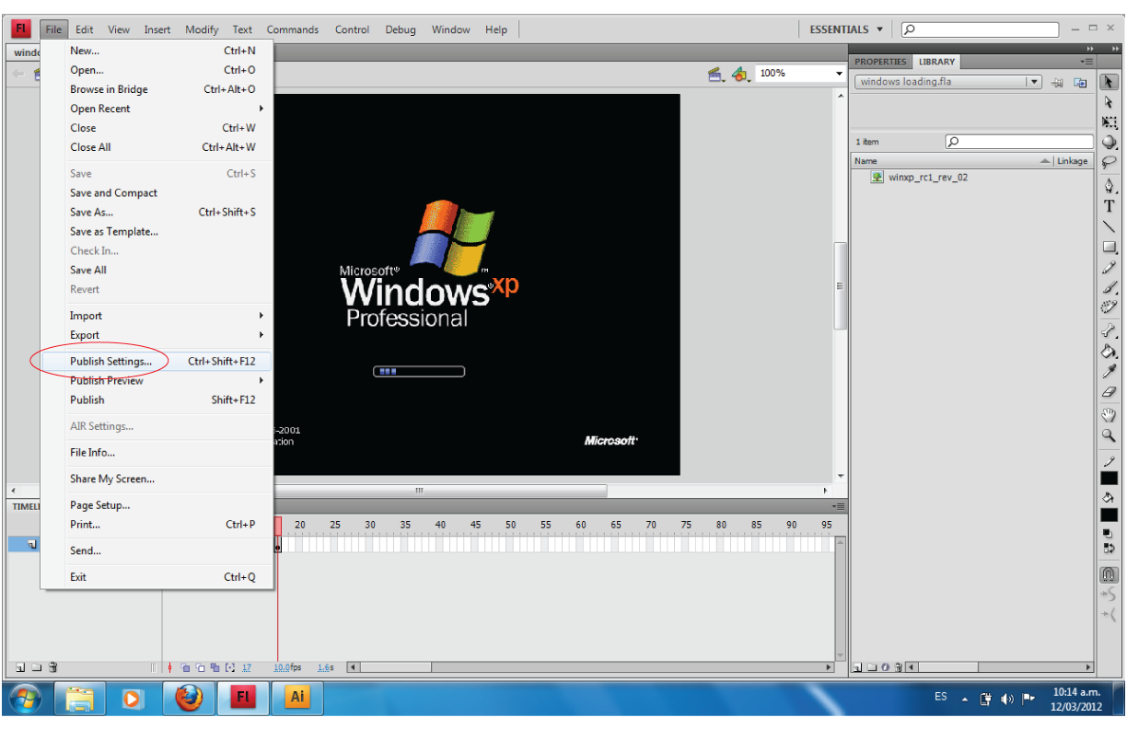1127x729 pixels.
Task: Choose the Bone tool
Action: point(1110,330)
